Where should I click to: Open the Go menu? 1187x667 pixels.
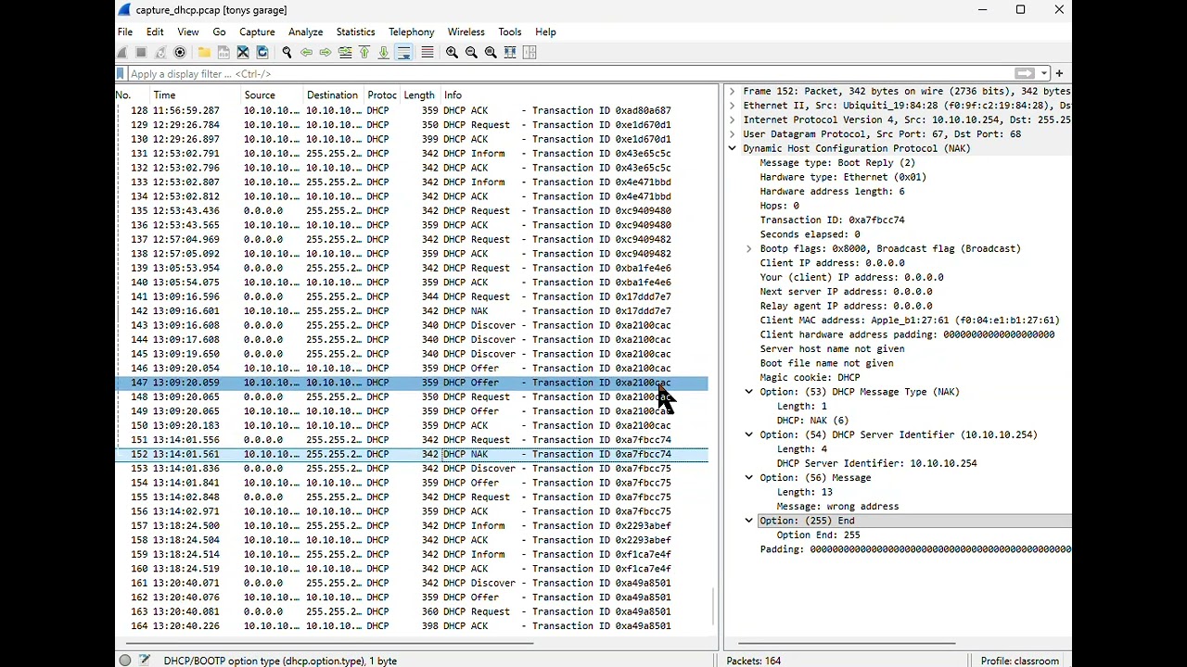pyautogui.click(x=219, y=32)
